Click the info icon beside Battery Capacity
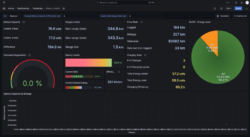Image resolution: width=250 pixels, height=137 pixels. (24, 22)
